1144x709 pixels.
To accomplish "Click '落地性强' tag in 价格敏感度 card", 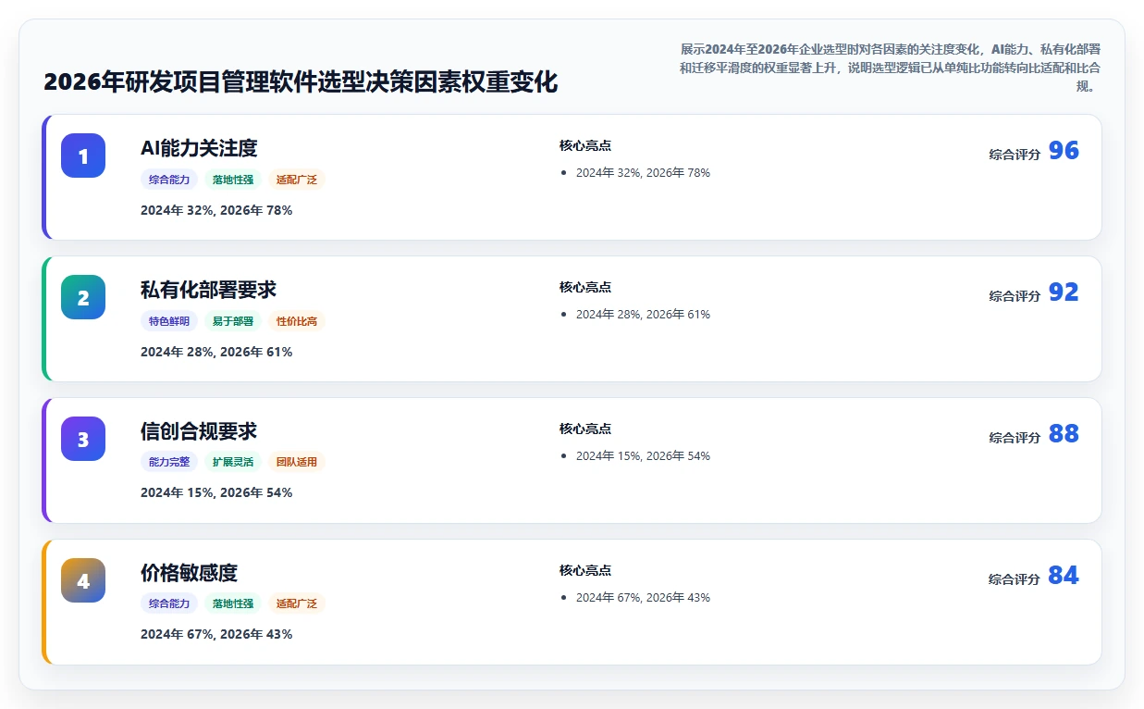I will 233,603.
